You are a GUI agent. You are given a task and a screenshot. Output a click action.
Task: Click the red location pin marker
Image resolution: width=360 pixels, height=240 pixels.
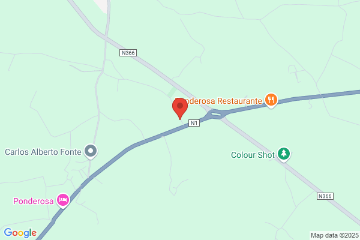point(180,108)
